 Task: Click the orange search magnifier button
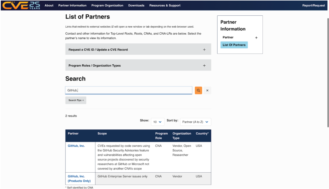[x=199, y=91]
